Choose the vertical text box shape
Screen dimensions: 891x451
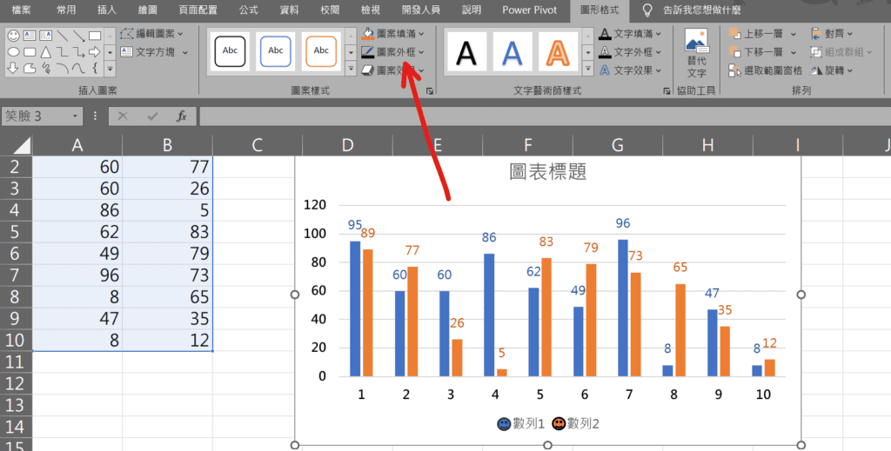click(x=46, y=36)
